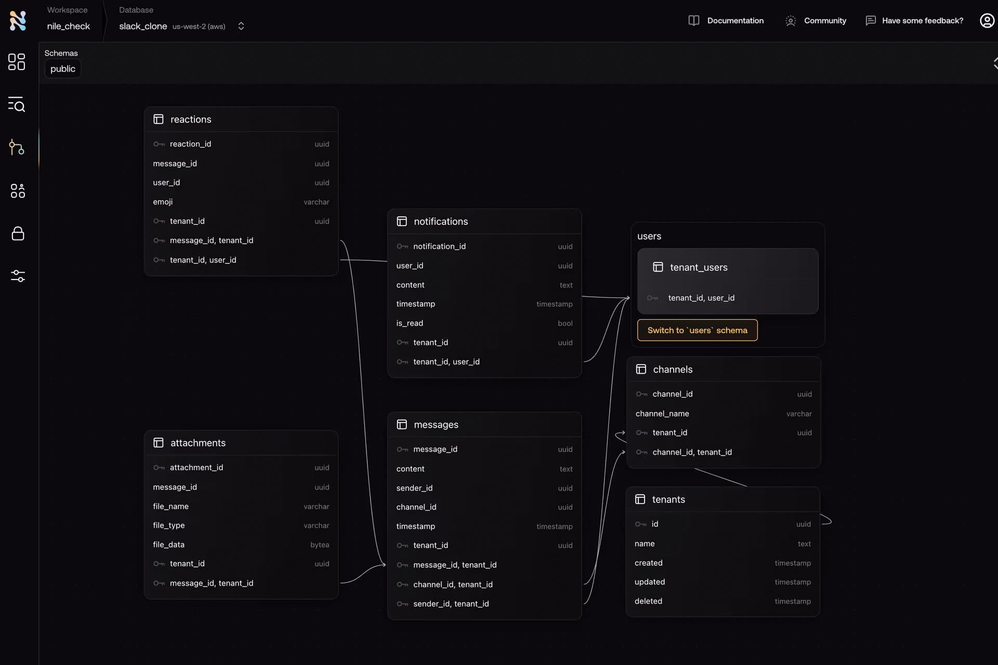Open the dashboard grid sidebar icon
The height and width of the screenshot is (665, 998).
coord(17,62)
